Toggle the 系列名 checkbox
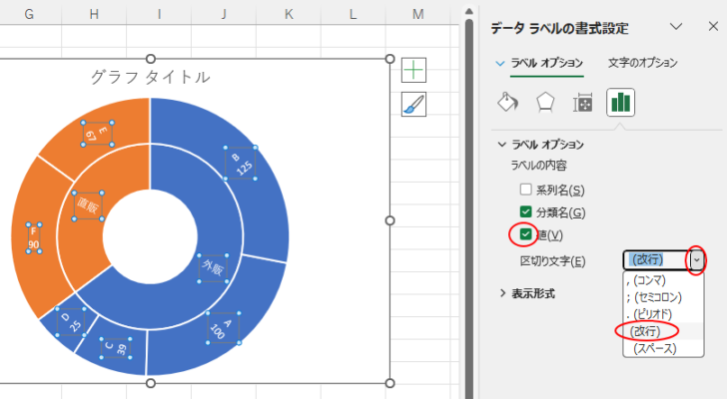727x399 pixels. click(526, 190)
